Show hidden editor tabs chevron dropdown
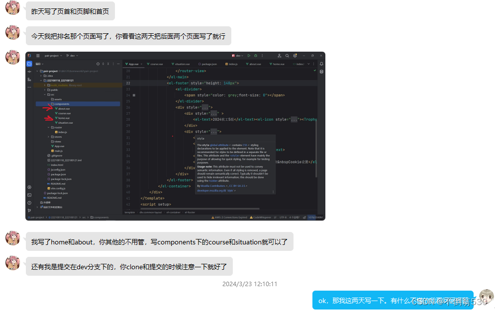 (x=309, y=64)
